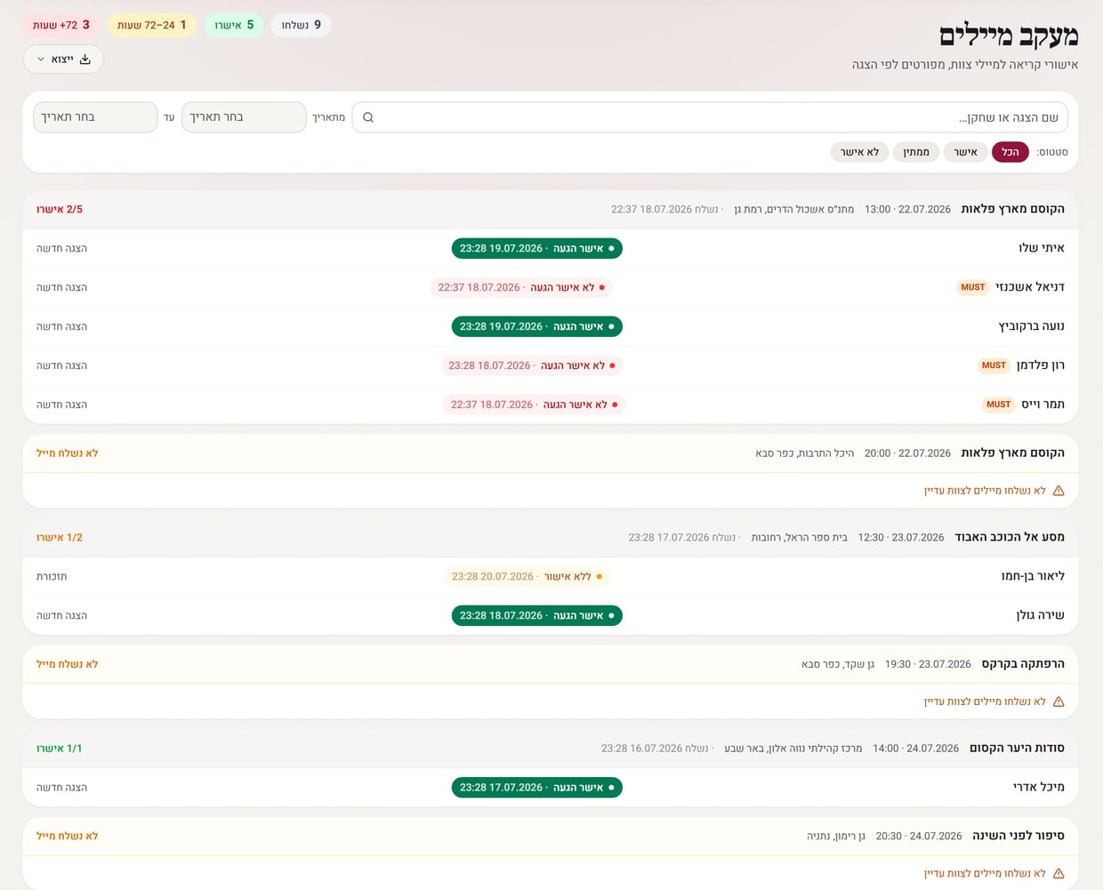This screenshot has width=1103, height=890.
Task: Click the warning icon under היכל התרבות show
Action: pyautogui.click(x=1059, y=491)
